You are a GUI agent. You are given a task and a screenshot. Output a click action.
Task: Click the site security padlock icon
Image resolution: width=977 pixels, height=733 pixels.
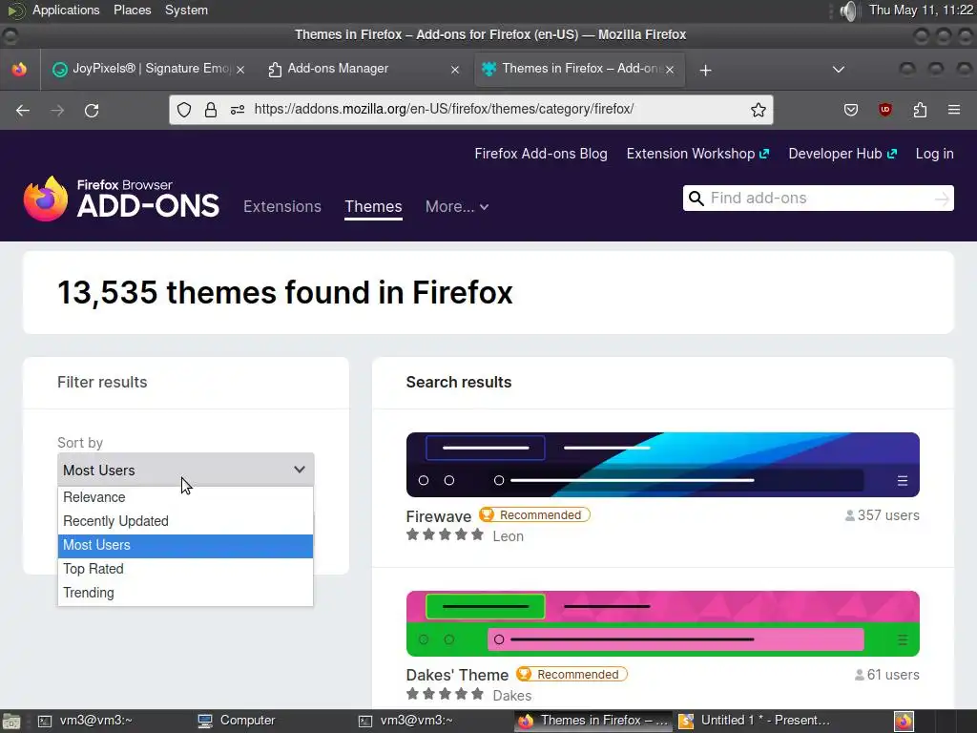pyautogui.click(x=211, y=110)
